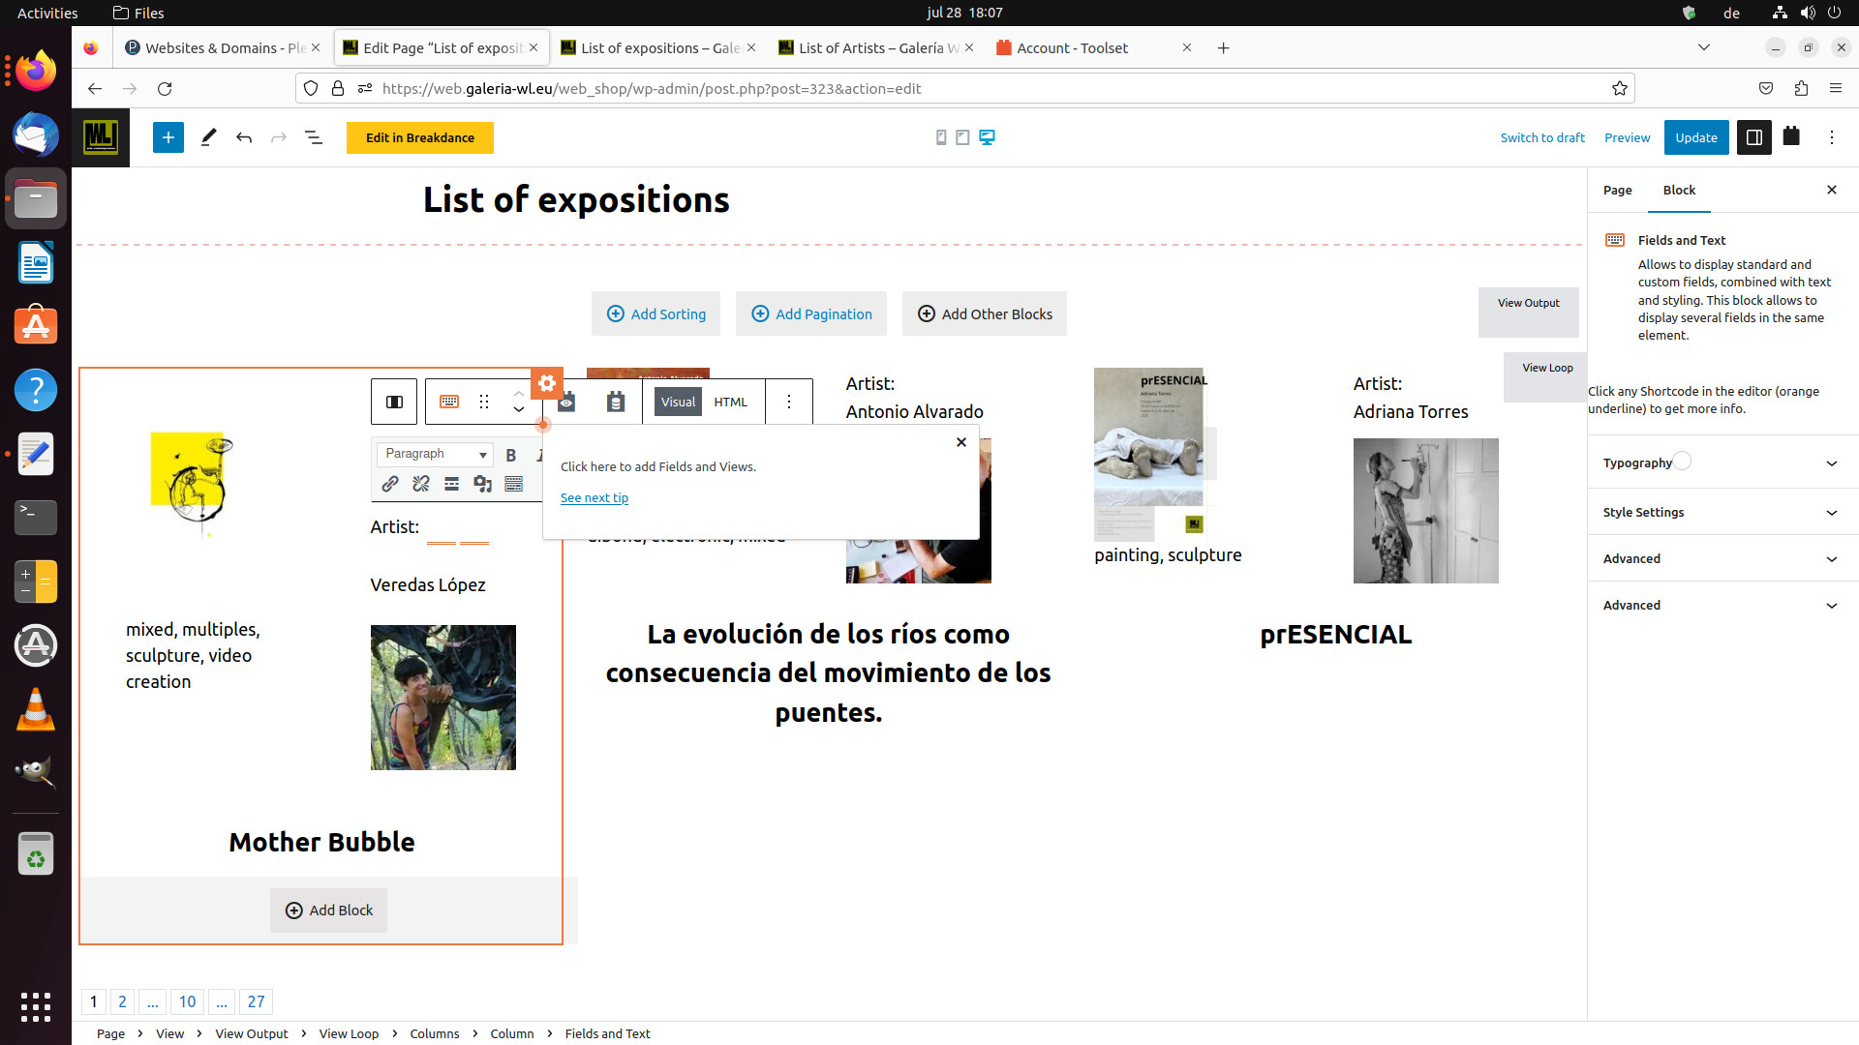Go to pagination page 27

coord(256,1001)
